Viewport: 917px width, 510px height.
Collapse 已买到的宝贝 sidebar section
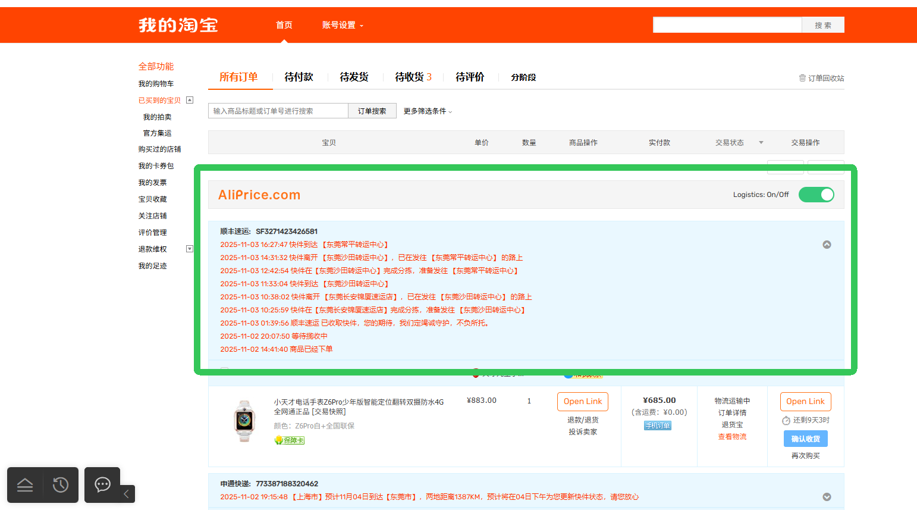tap(190, 100)
